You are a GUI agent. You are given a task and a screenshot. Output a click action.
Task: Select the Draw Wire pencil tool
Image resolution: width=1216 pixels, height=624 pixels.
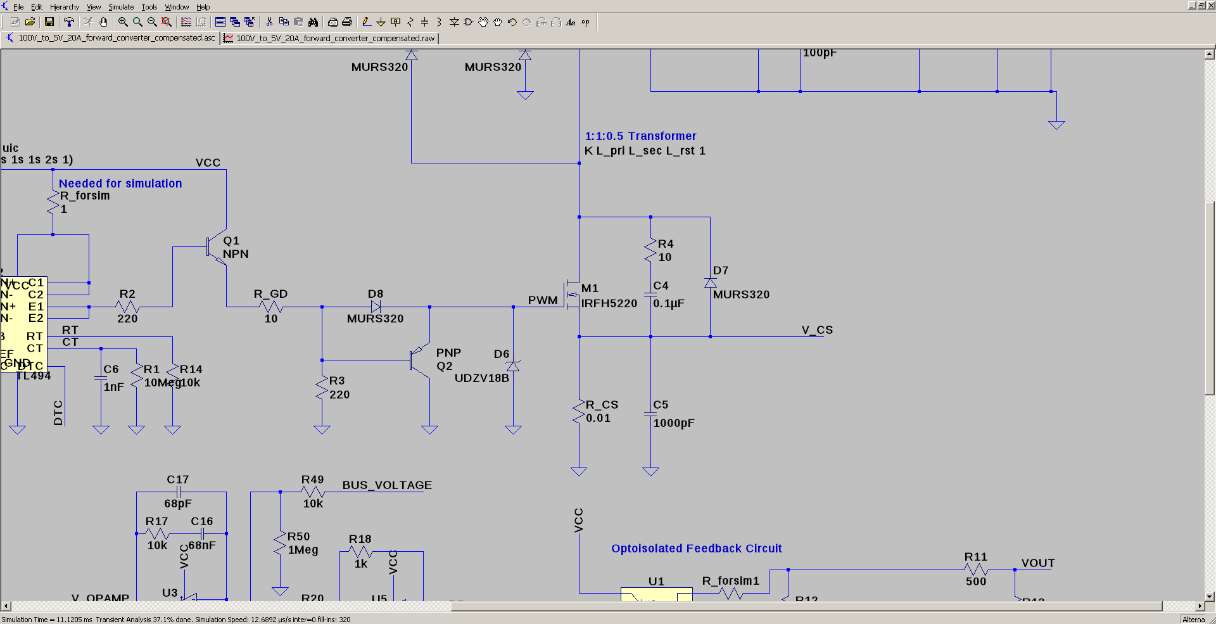click(366, 22)
